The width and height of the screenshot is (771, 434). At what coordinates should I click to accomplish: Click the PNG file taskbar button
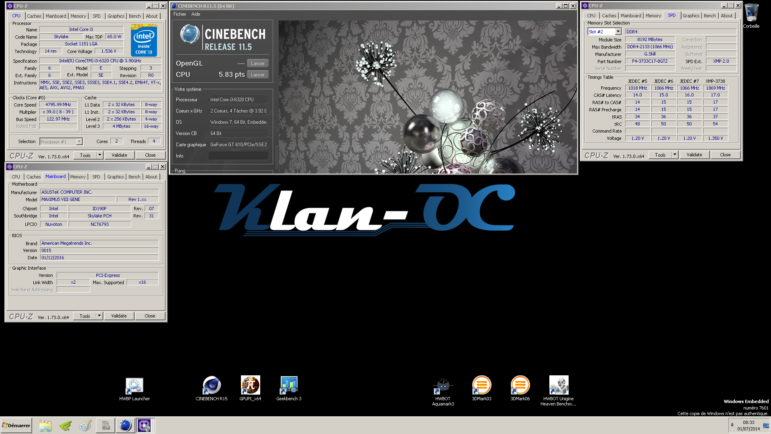point(106,426)
